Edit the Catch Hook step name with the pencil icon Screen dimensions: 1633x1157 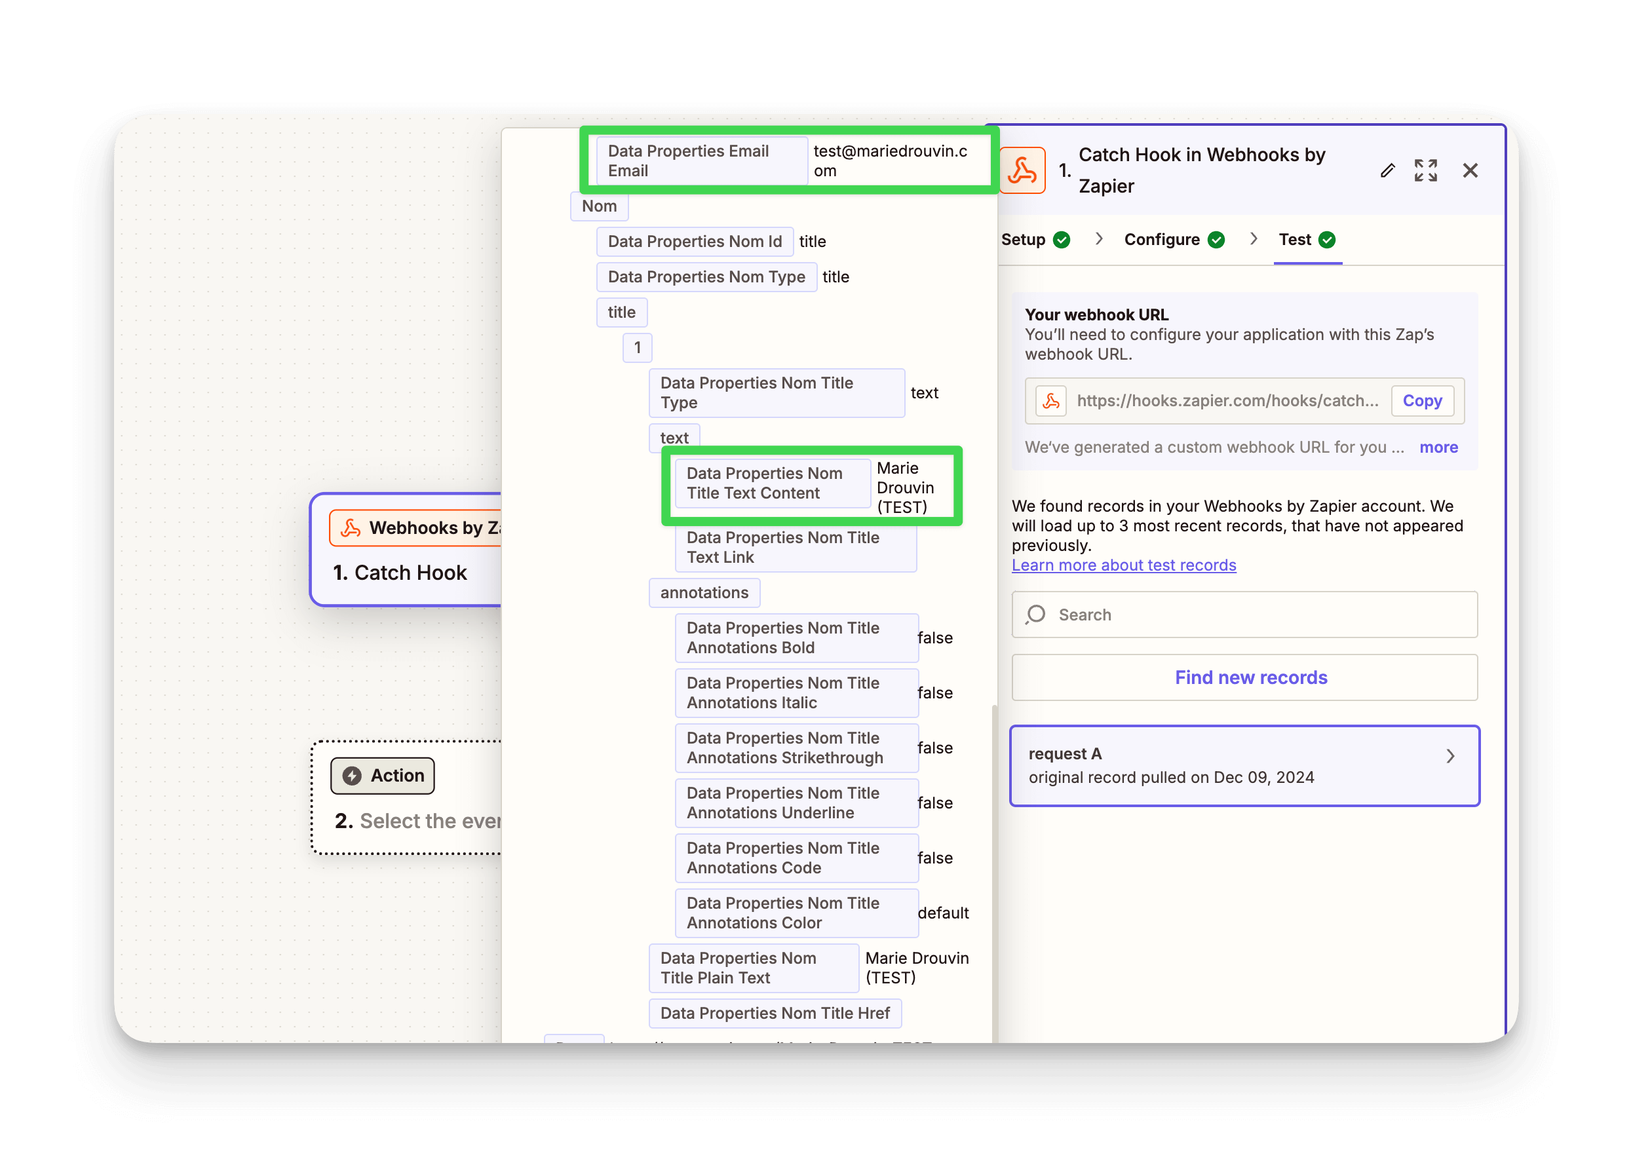pyautogui.click(x=1387, y=170)
